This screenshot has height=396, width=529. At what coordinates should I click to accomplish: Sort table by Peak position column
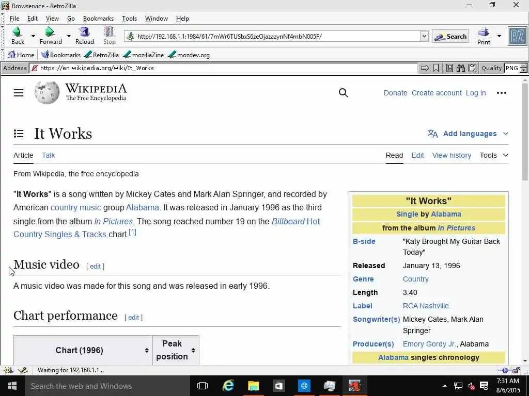click(x=193, y=351)
